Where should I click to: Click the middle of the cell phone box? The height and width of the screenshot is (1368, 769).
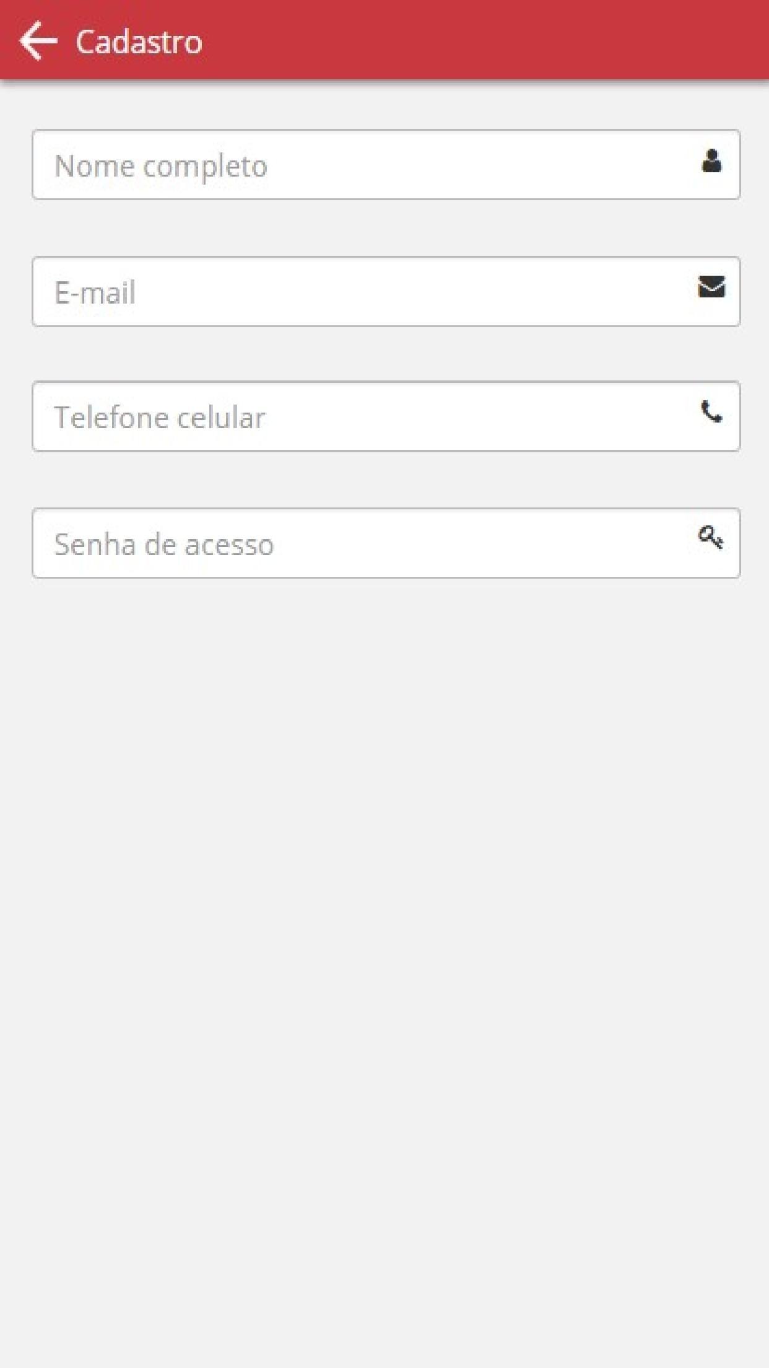pos(386,416)
